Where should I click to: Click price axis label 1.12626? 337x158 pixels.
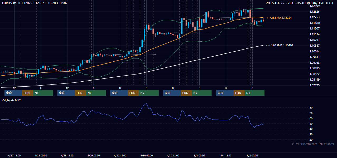tap(315, 12)
